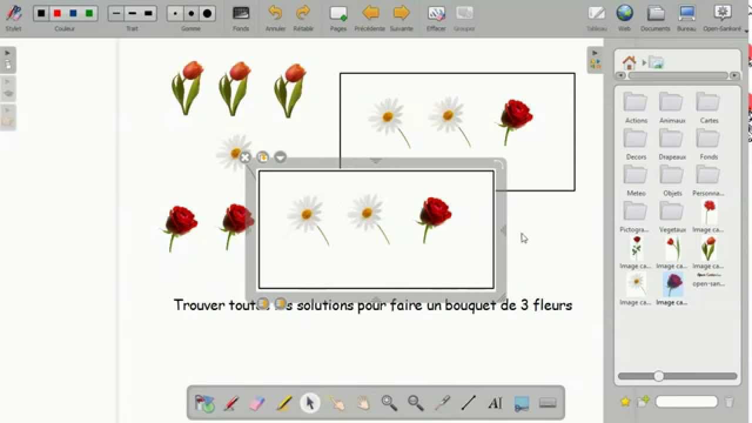Image resolution: width=752 pixels, height=423 pixels.
Task: Open the Objets folder
Action: coord(672,181)
